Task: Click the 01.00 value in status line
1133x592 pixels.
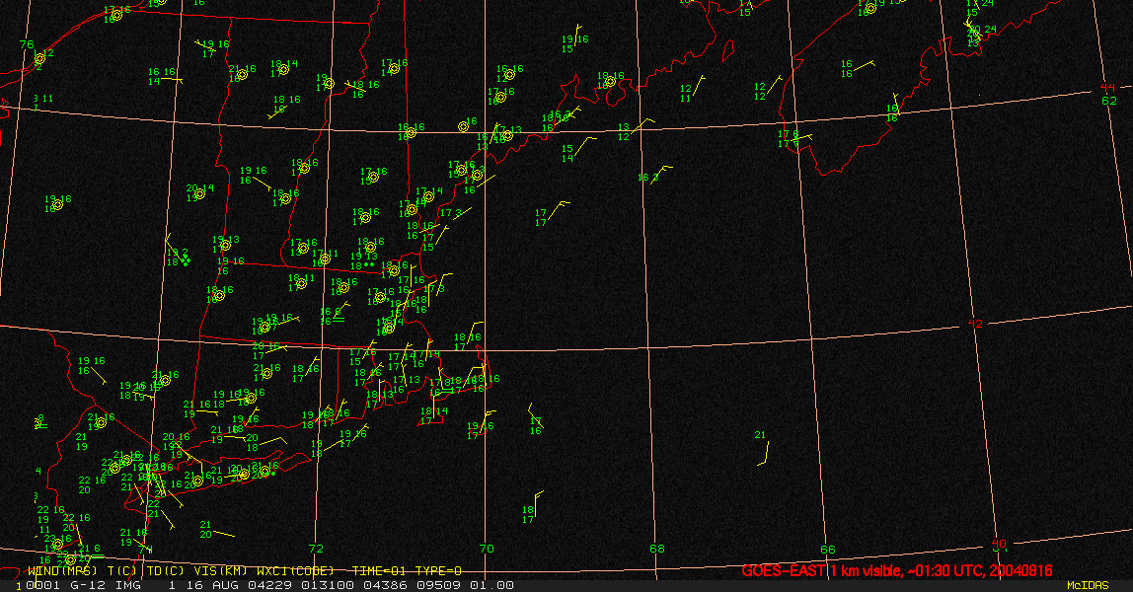Action: pos(492,585)
